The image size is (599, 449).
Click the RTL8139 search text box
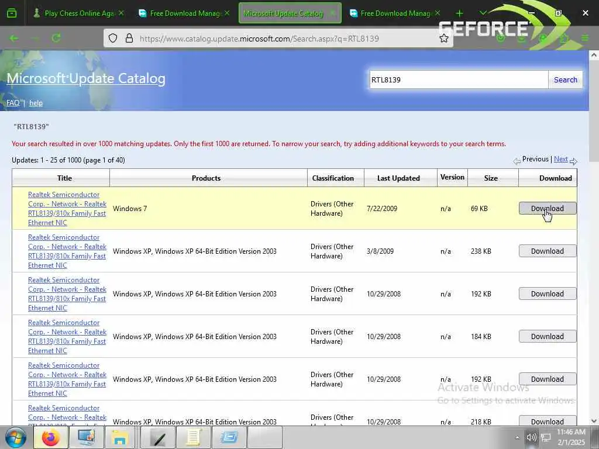click(x=459, y=80)
